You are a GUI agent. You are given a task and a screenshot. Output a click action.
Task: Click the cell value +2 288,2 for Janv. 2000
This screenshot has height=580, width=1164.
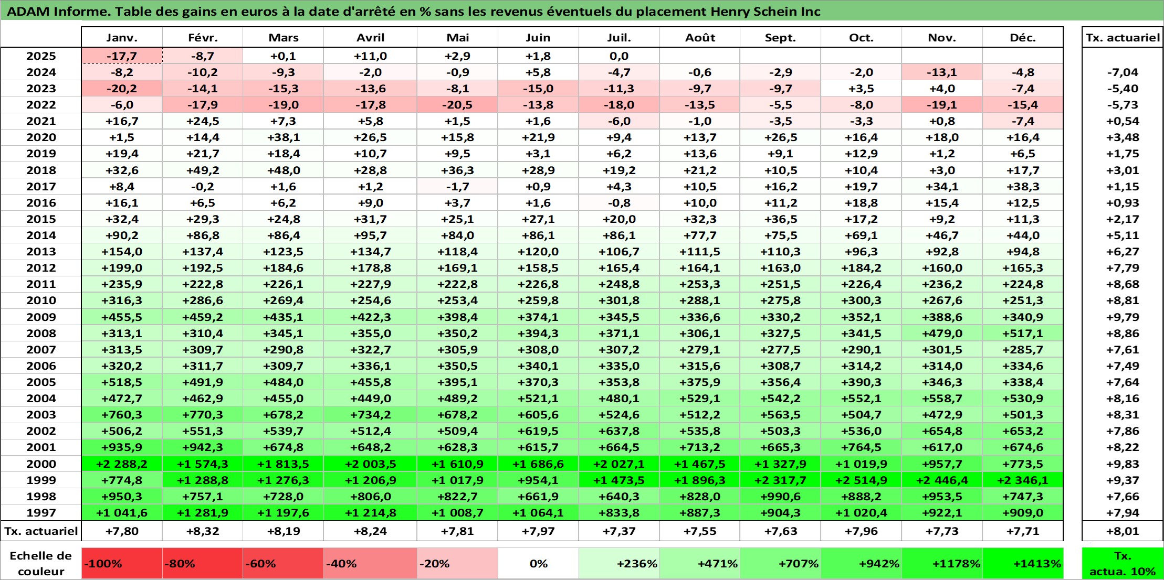[x=122, y=464]
